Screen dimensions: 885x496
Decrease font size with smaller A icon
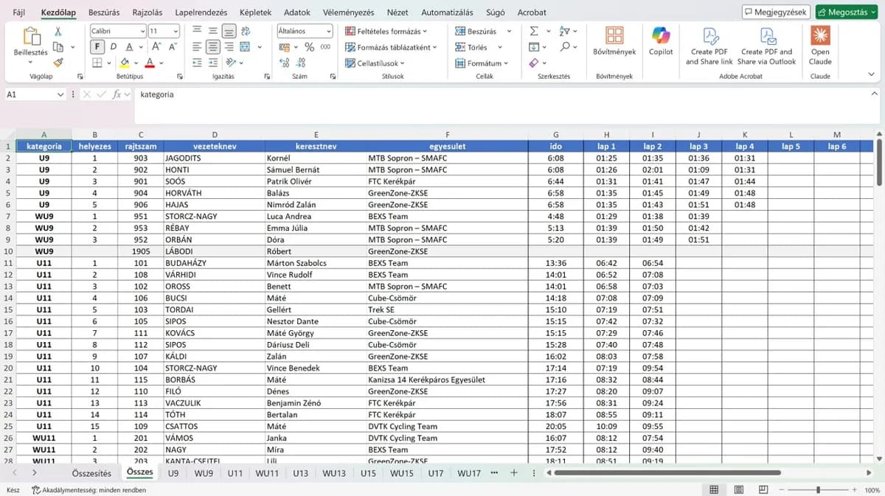[x=173, y=46]
